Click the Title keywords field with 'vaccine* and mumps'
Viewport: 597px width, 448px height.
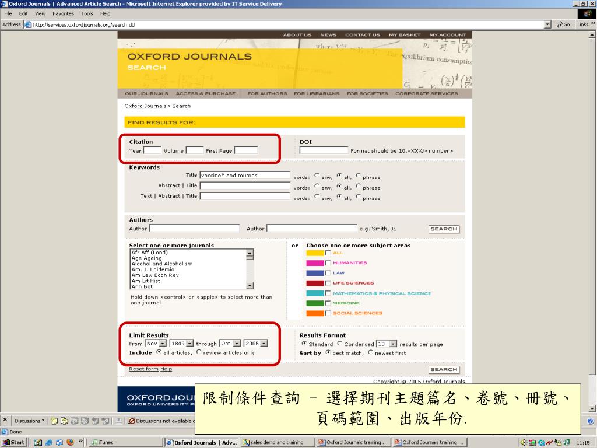(x=245, y=175)
